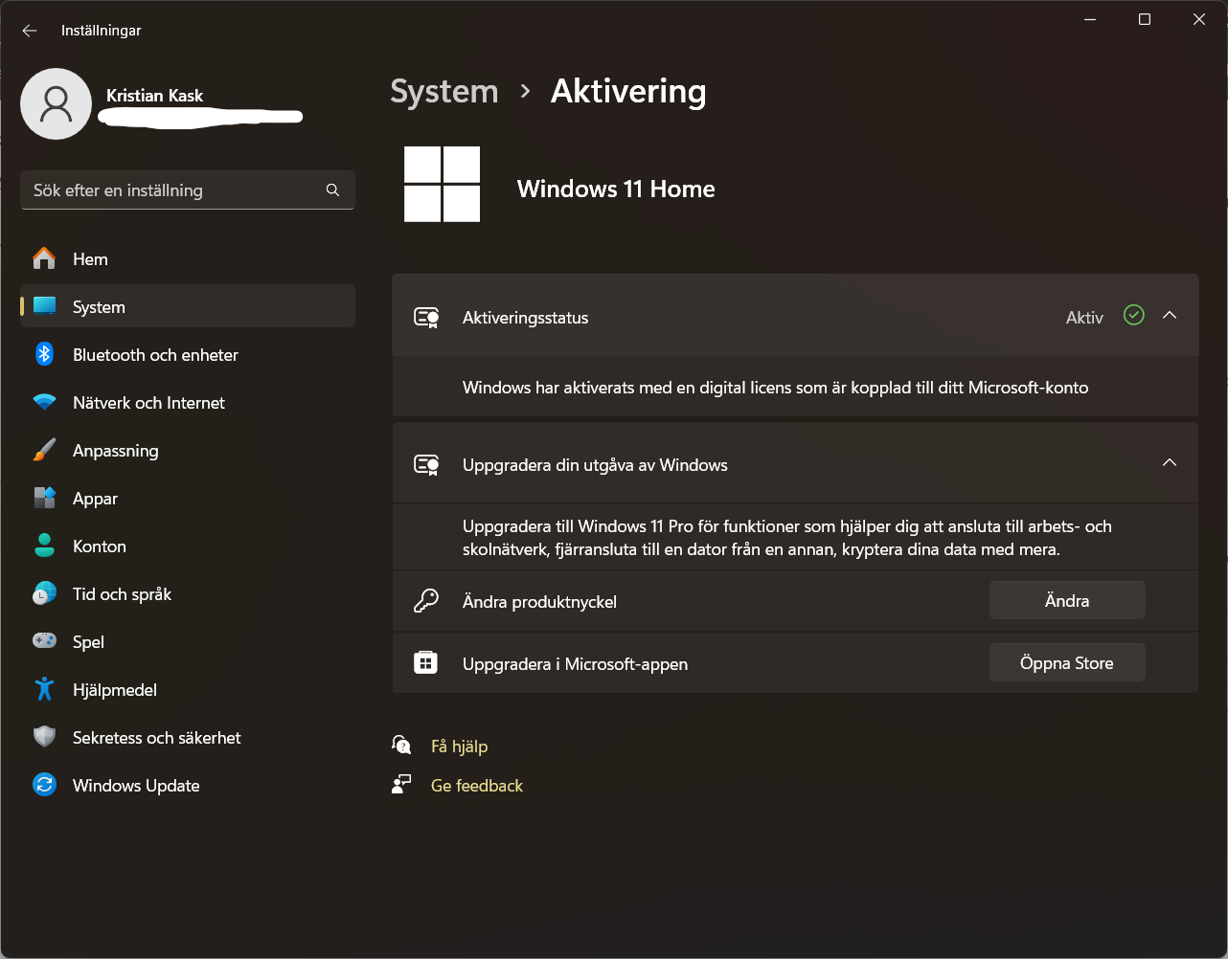
Task: Select the Hjälpmedel accessibility icon
Action: [x=44, y=689]
